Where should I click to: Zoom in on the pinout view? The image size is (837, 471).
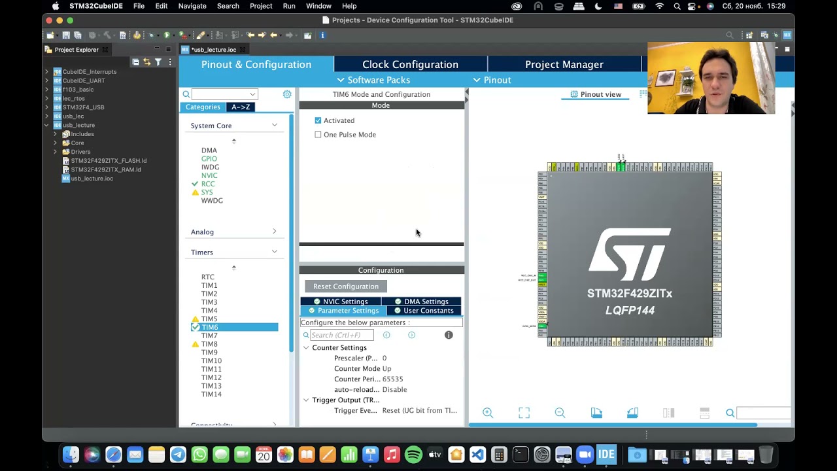(488, 413)
